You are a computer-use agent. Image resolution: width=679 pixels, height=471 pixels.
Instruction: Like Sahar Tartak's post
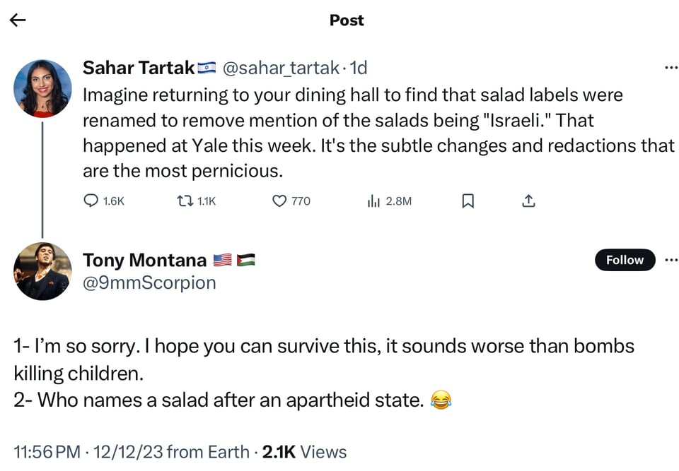coord(279,201)
